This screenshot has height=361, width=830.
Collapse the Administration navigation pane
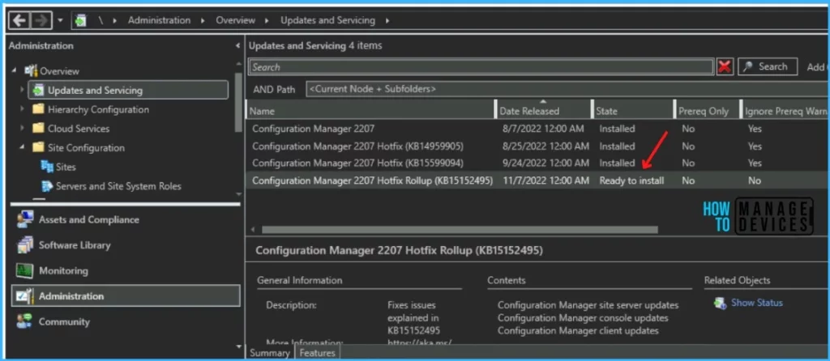(x=237, y=46)
